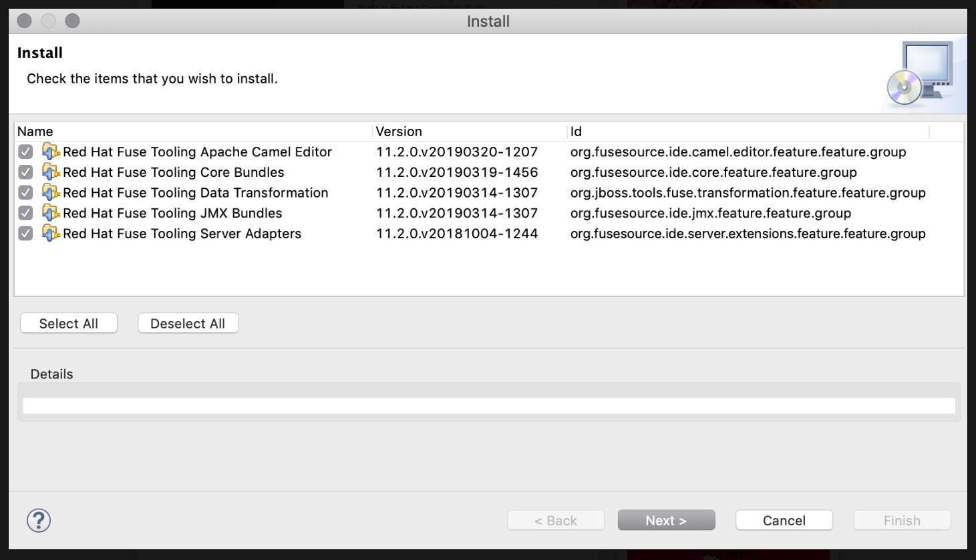Viewport: 976px width, 560px height.
Task: Click the Server Adapters feature icon
Action: click(51, 234)
